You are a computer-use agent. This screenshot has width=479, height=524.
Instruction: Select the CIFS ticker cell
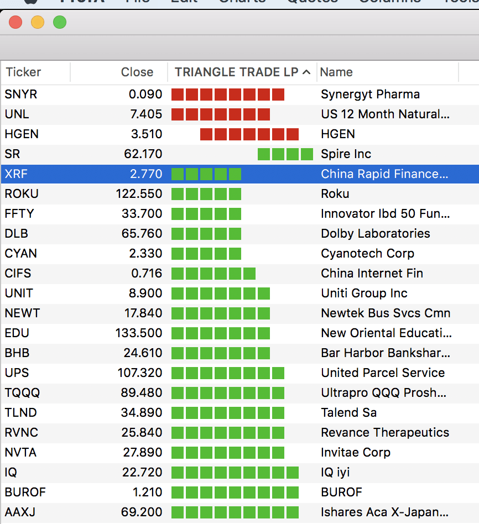(x=18, y=274)
